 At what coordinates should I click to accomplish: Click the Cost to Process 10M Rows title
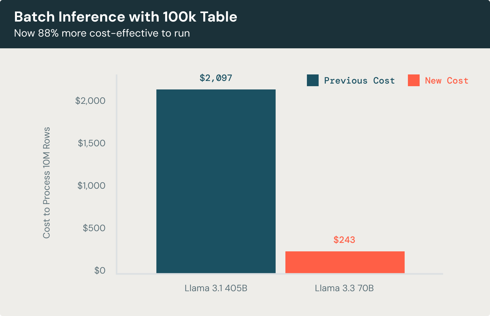[x=47, y=183]
